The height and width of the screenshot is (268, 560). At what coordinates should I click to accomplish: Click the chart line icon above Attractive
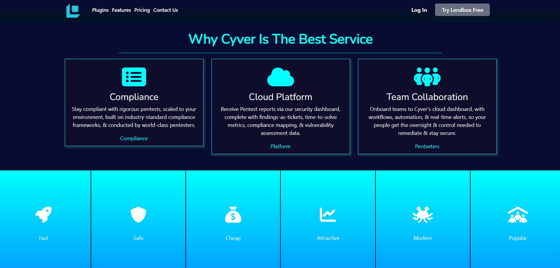tap(328, 214)
